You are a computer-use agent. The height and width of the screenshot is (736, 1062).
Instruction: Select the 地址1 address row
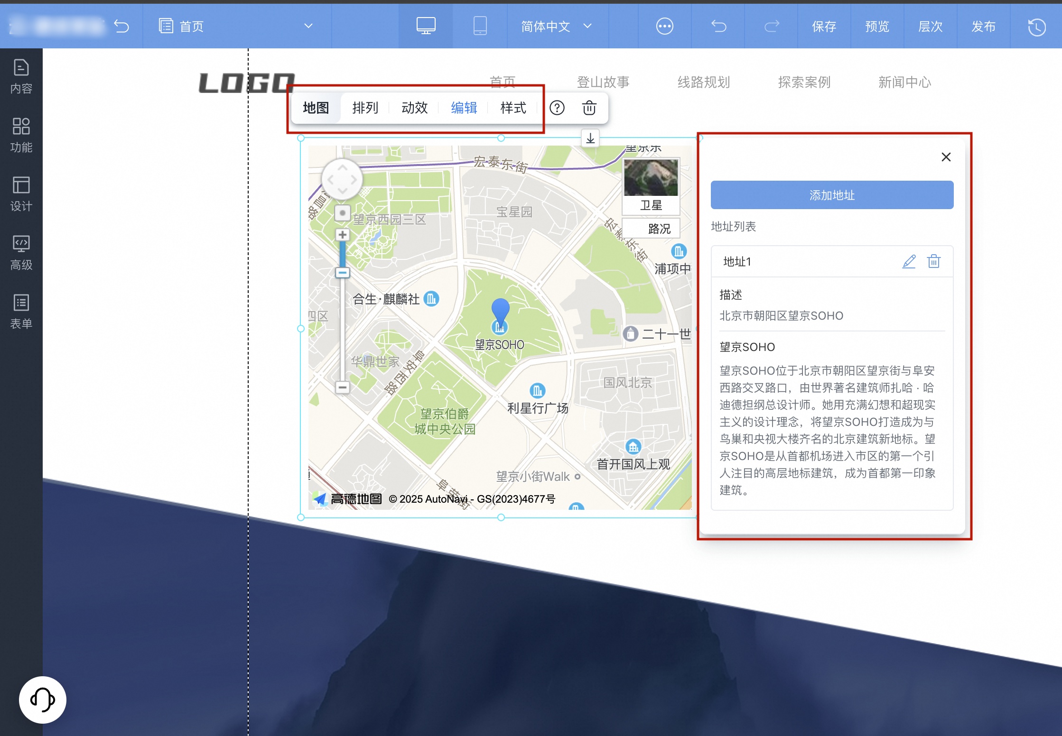click(832, 261)
